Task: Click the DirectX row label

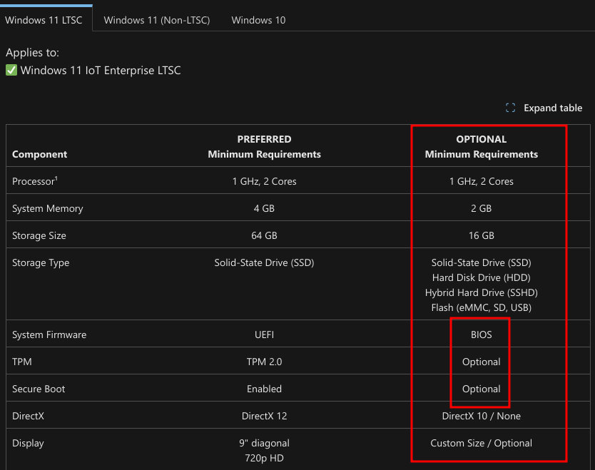Action: [28, 416]
